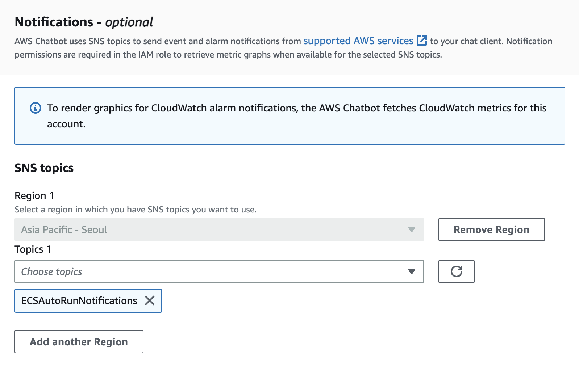Click the 'Select a region' helper text

(x=136, y=210)
